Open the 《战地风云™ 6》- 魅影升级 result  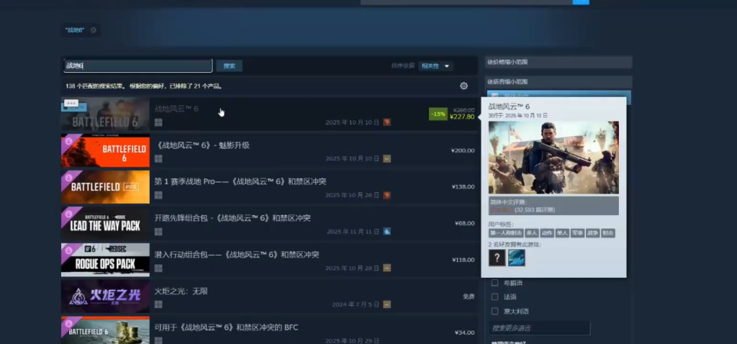tap(204, 145)
